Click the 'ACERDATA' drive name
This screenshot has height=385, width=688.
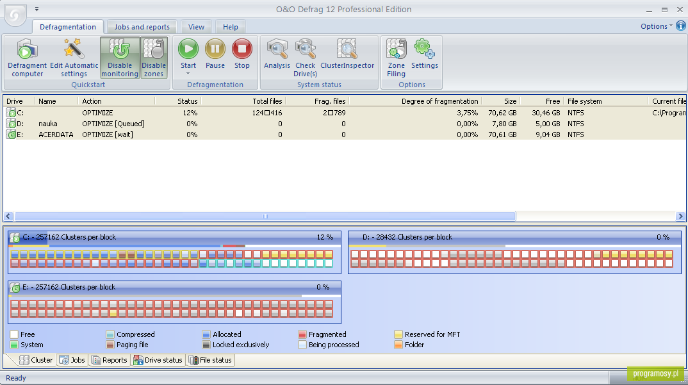tap(56, 135)
